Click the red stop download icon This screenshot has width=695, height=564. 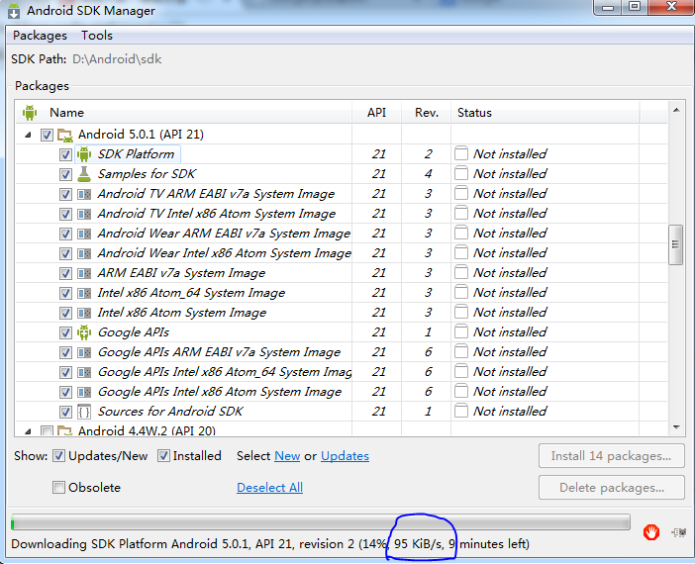651,532
